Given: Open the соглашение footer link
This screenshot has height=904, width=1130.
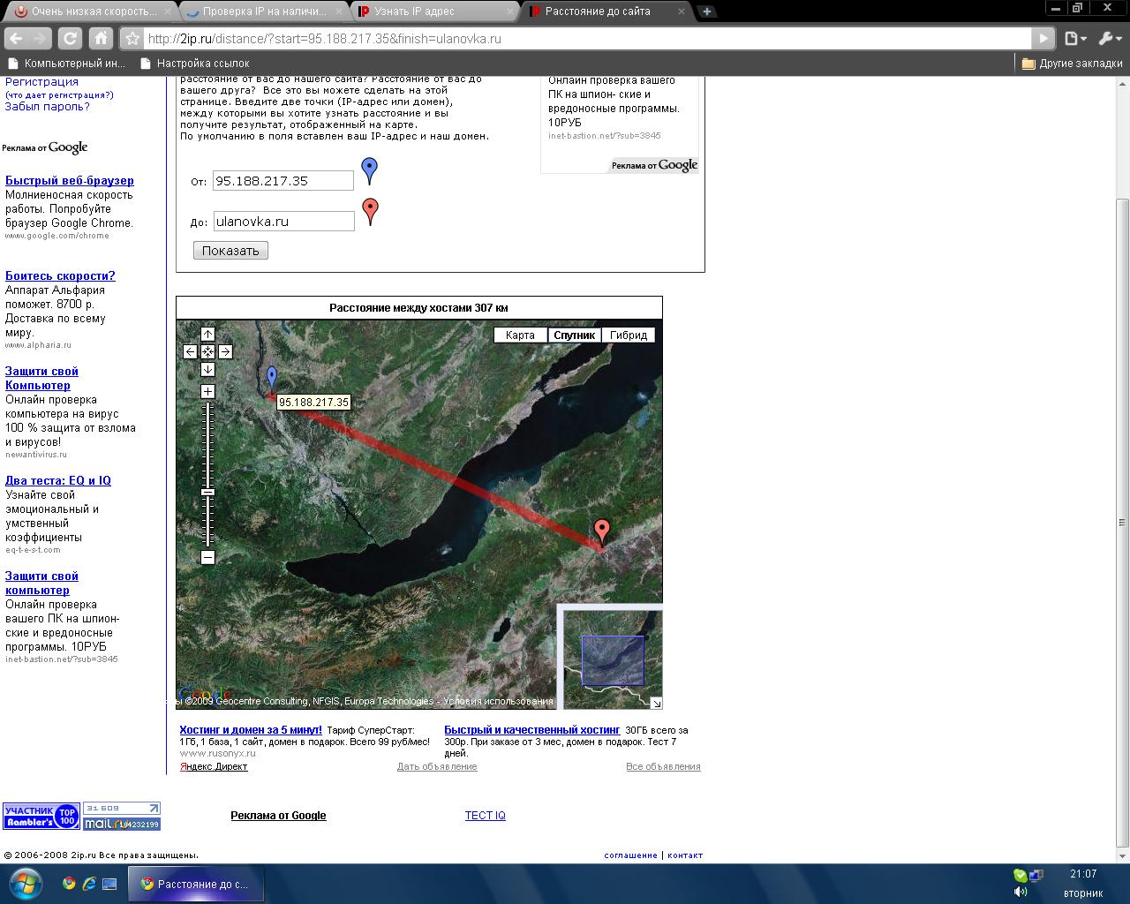Looking at the screenshot, I should (x=630, y=855).
